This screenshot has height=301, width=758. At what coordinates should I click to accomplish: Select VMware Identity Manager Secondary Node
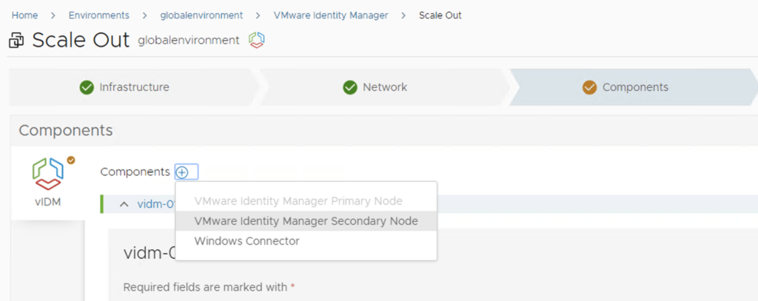point(306,221)
